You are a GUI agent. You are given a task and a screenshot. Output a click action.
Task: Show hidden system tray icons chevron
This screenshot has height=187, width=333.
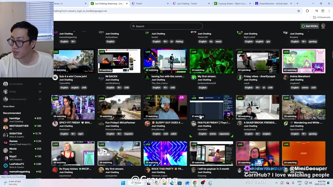pos(277,183)
